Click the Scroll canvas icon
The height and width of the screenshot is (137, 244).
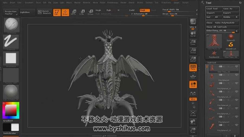(193, 34)
